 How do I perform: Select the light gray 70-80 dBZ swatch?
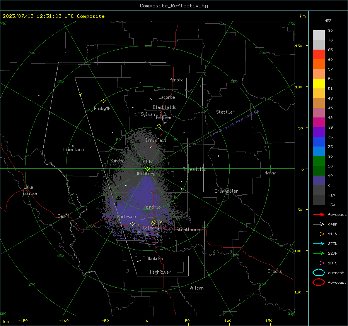click(x=319, y=35)
